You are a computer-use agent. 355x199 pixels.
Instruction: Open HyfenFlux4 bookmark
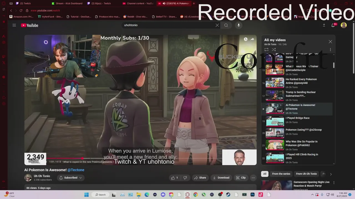tap(50, 17)
